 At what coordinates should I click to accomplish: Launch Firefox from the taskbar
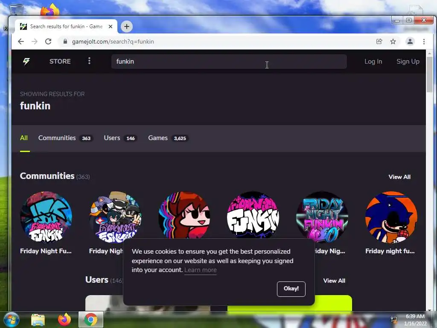(x=64, y=319)
